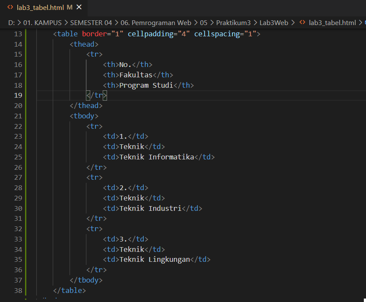Open the D: breadcrumb segment
The image size is (366, 302).
[x=11, y=22]
